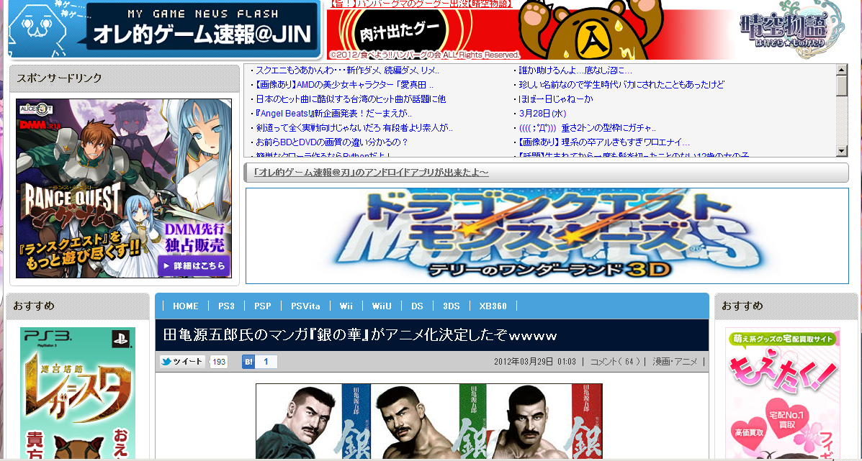
Task: Click scroll-down arrow of the headlines list
Action: coord(843,150)
